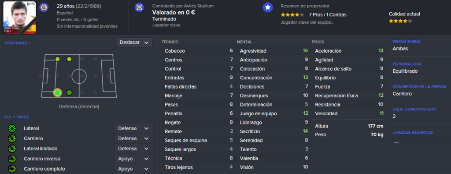Click the Lateral limitado suitability circle icon
The width and height of the screenshot is (451, 174).
[x=12, y=149]
